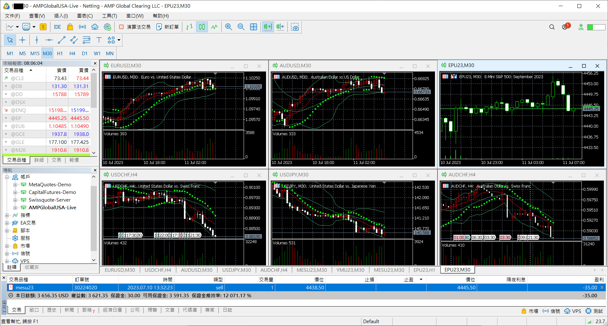This screenshot has height=326, width=608.
Task: Expand the indicators node in Navigator
Action: click(x=7, y=215)
